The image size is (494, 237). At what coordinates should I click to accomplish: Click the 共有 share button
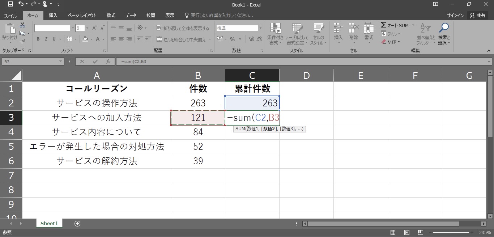[477, 16]
